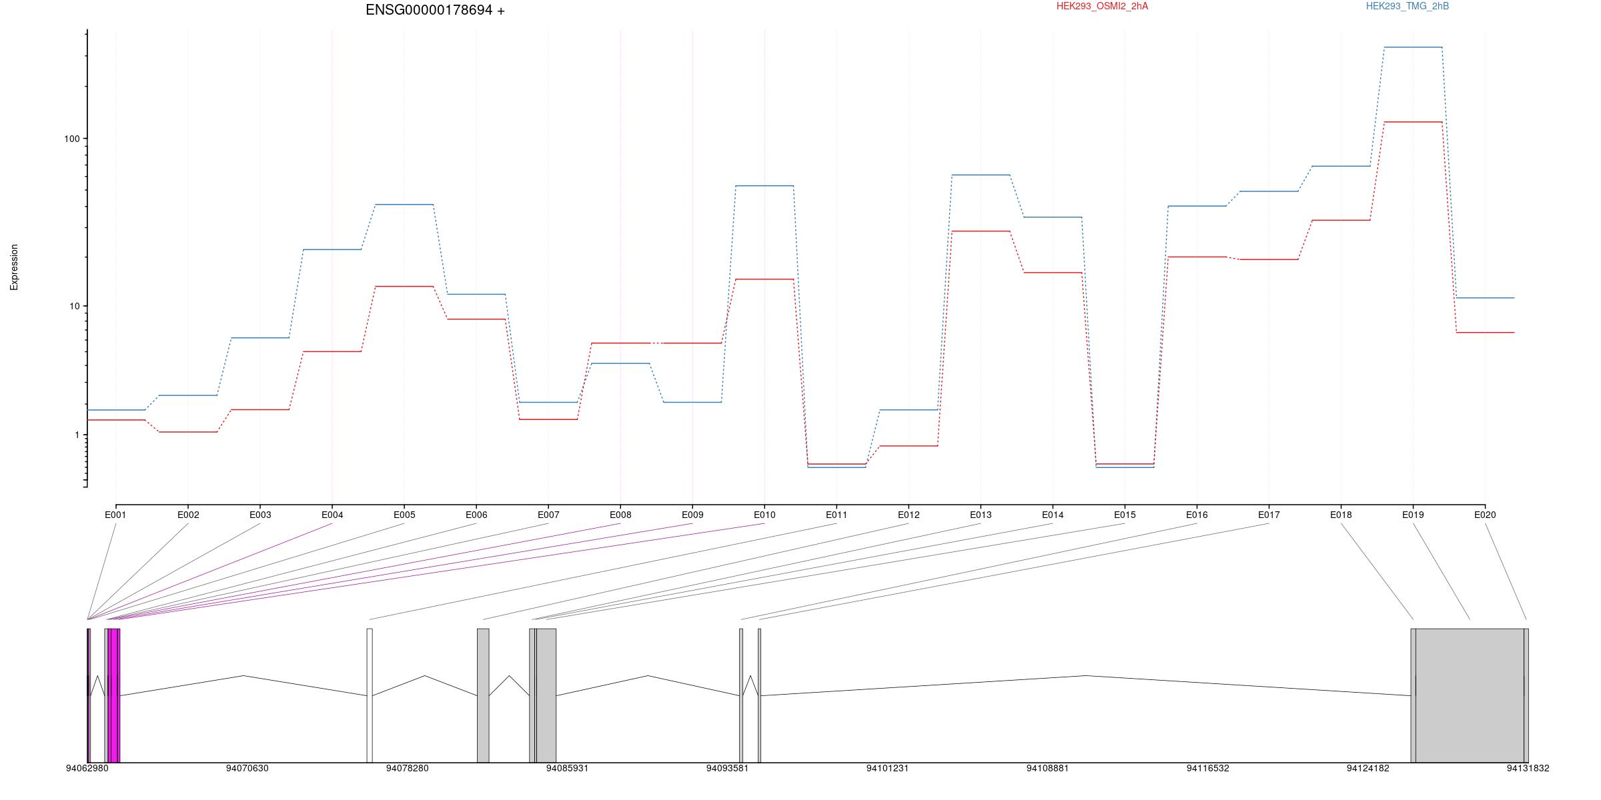1601x800 pixels.
Task: Click exon label E017
Action: 1269,515
